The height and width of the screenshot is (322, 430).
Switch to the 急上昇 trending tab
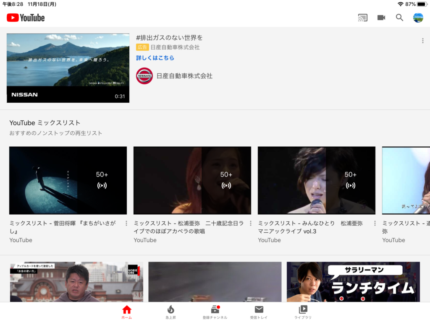tap(170, 312)
